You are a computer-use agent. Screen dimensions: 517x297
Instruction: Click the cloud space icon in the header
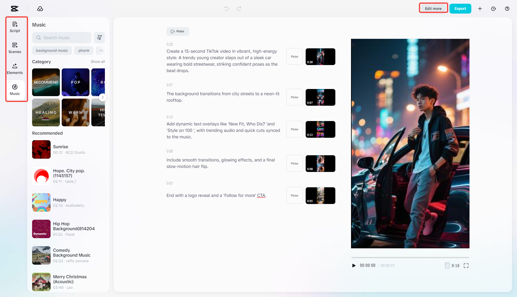tap(40, 9)
